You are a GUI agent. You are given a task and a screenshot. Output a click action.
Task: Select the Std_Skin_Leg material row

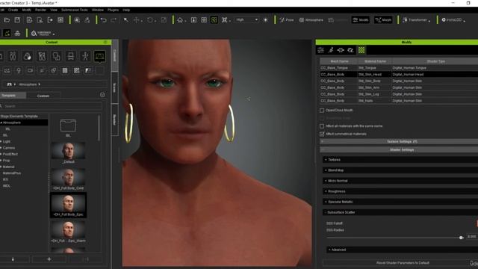click(399, 94)
